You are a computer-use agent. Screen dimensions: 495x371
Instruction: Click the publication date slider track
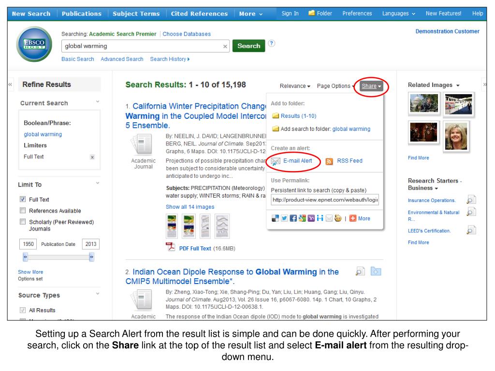58,257
